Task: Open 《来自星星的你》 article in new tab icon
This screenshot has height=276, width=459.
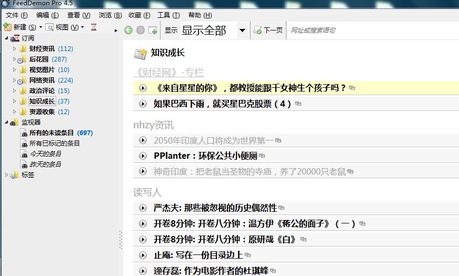Action: point(352,88)
